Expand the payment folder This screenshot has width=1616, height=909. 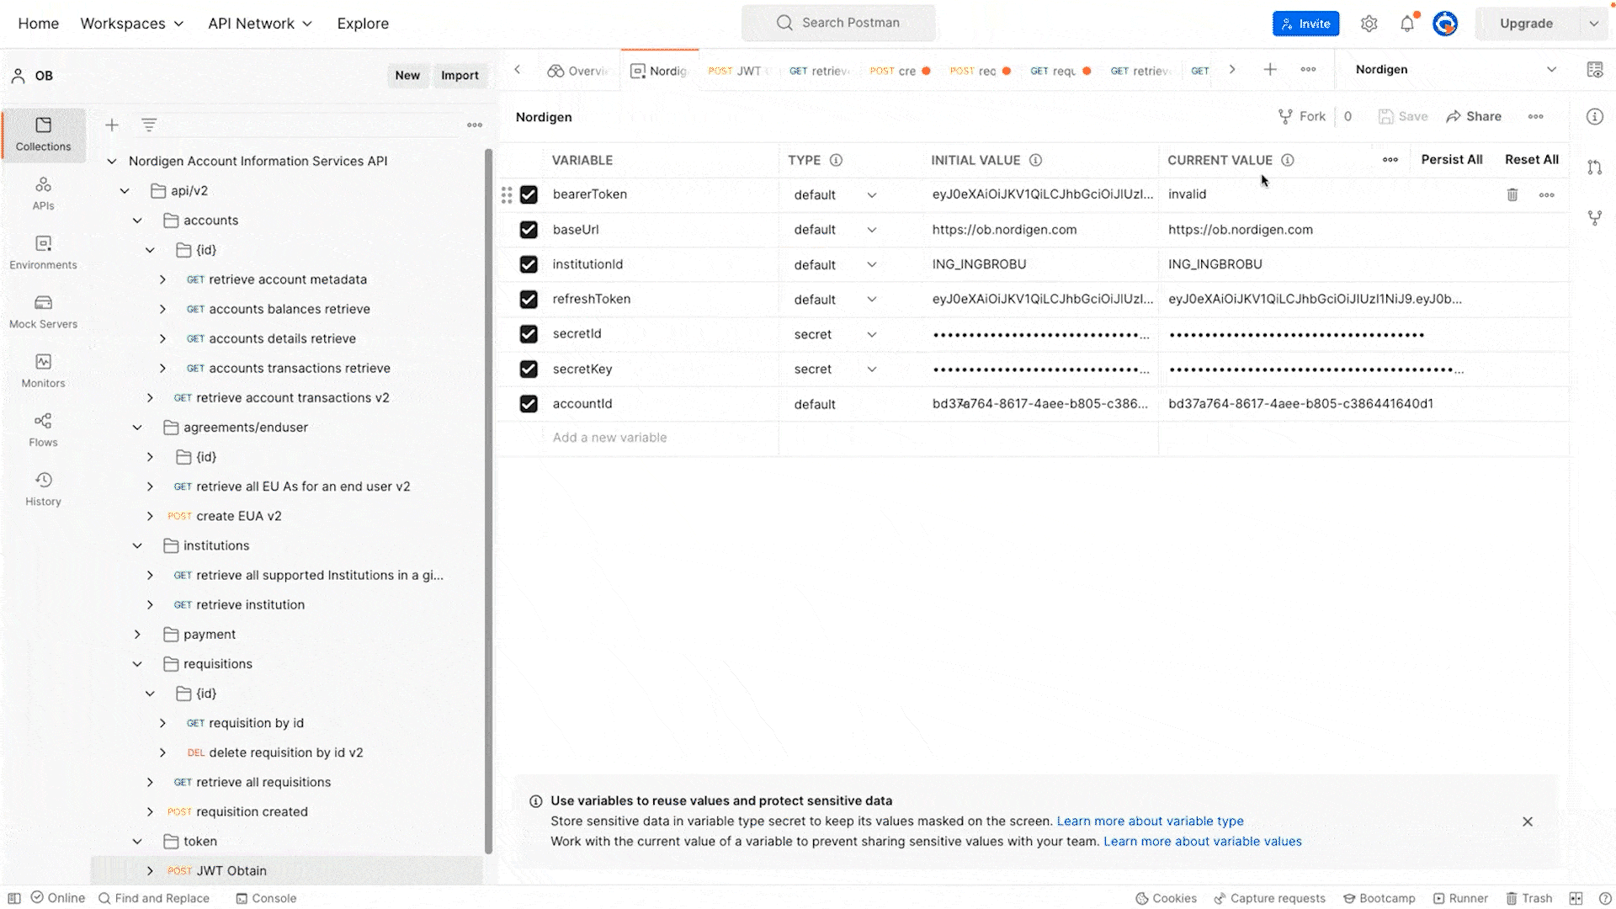coord(137,635)
